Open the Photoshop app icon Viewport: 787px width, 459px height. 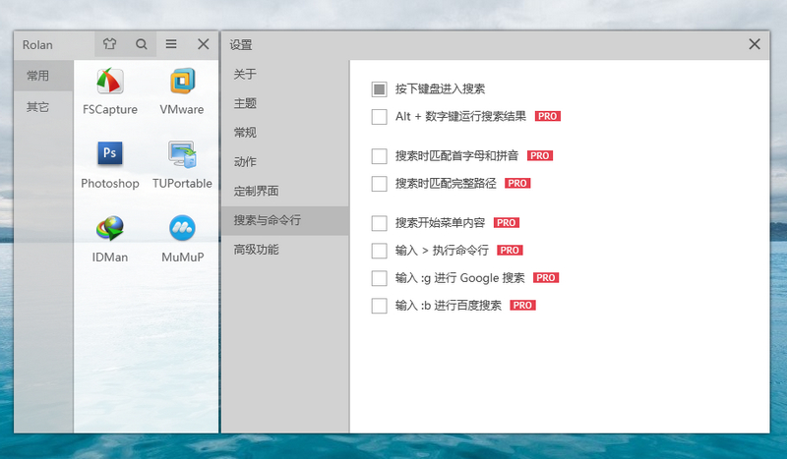[x=109, y=155]
